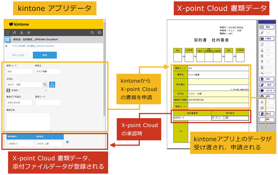Click the テスト 二郎 cell in the document
This screenshot has height=175, width=278.
[x=230, y=118]
